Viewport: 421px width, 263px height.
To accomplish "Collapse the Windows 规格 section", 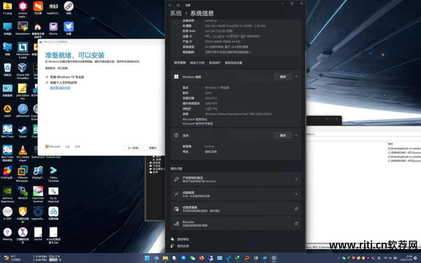I will (296, 77).
